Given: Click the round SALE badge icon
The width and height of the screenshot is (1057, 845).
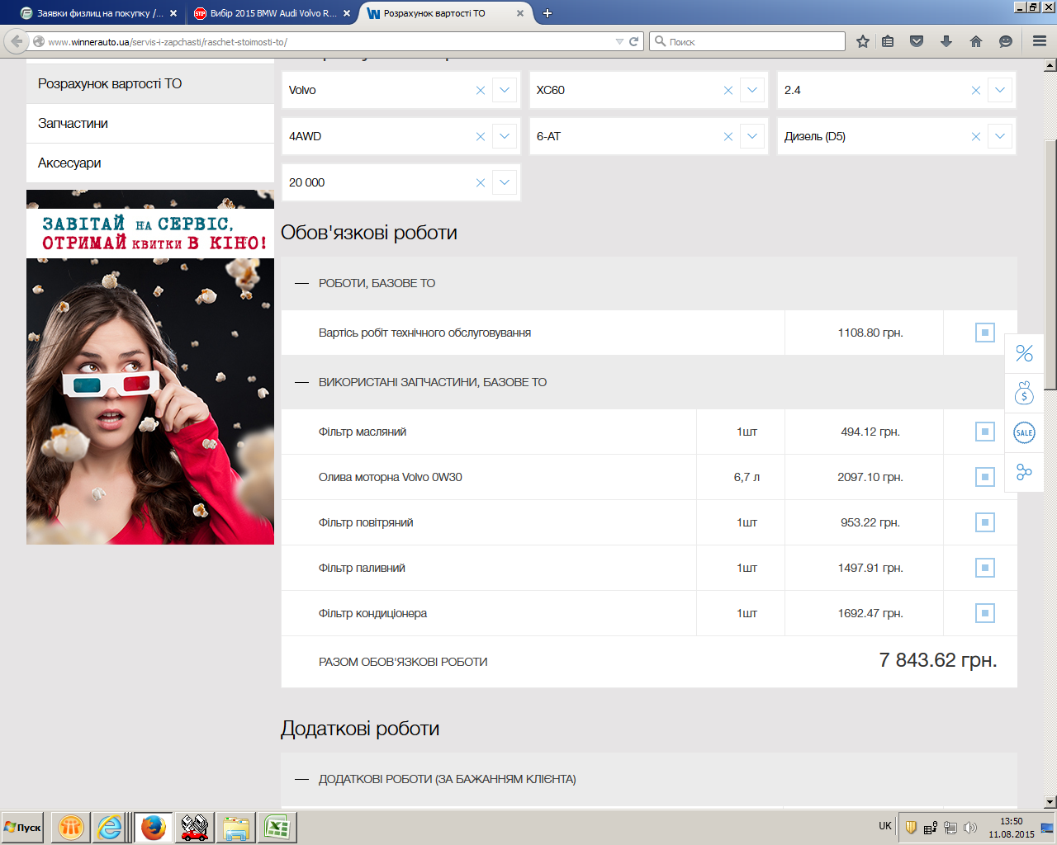Looking at the screenshot, I should [x=1024, y=432].
